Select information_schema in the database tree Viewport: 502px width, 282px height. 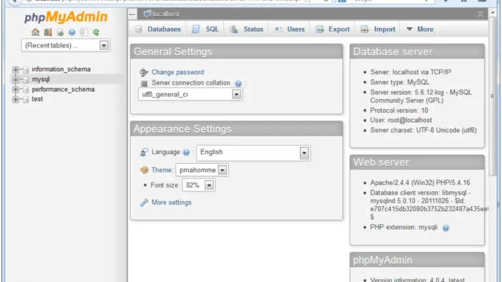(61, 69)
